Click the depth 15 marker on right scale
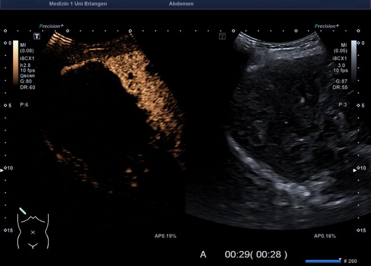Screen dimensions: 371x266 (x=361, y=230)
